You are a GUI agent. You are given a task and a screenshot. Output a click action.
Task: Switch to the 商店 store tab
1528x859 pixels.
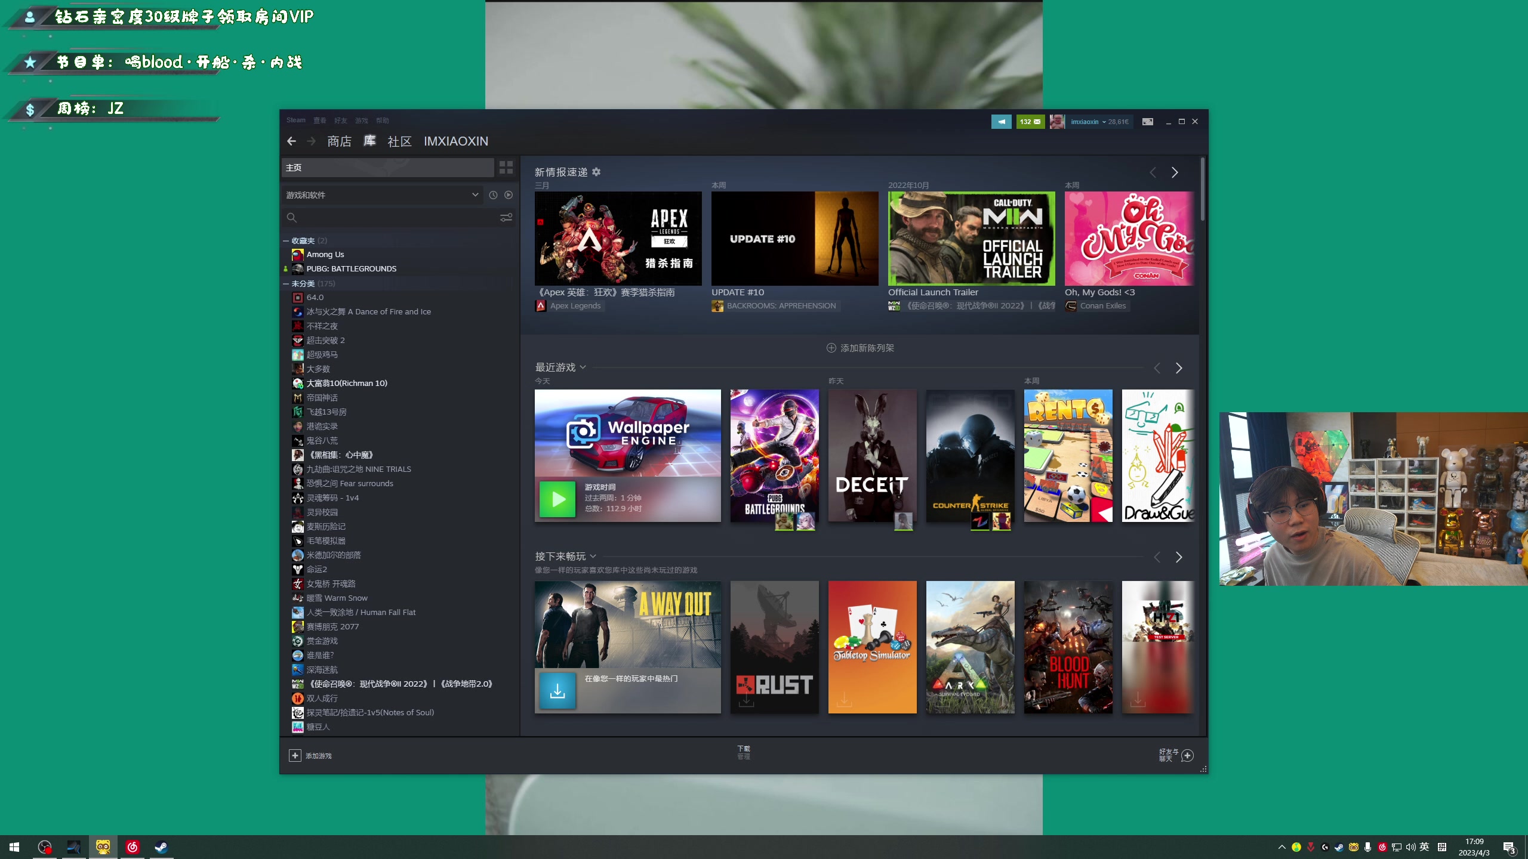339,141
